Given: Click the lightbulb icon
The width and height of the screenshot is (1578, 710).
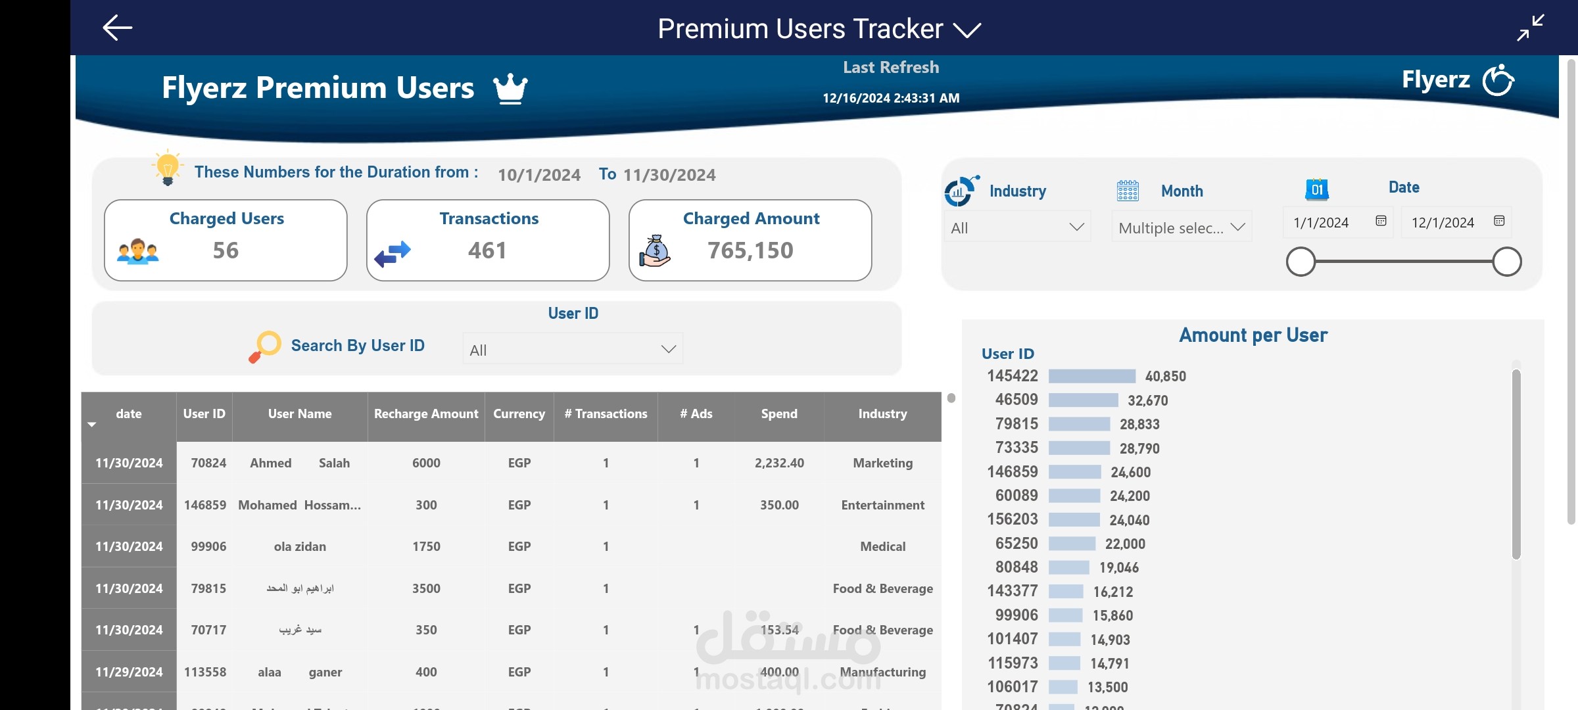Looking at the screenshot, I should point(168,167).
